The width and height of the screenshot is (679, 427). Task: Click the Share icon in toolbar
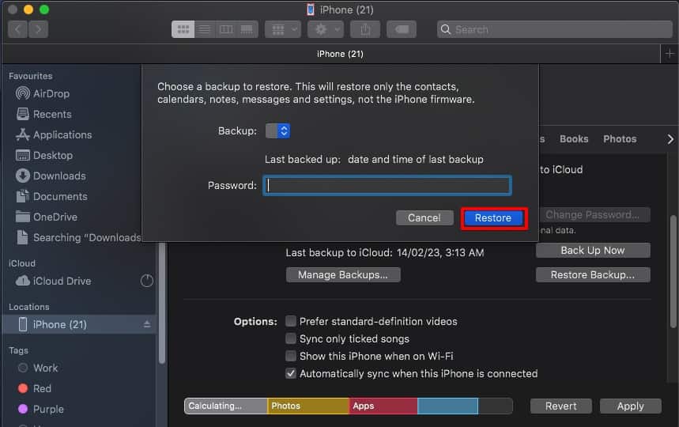[365, 29]
